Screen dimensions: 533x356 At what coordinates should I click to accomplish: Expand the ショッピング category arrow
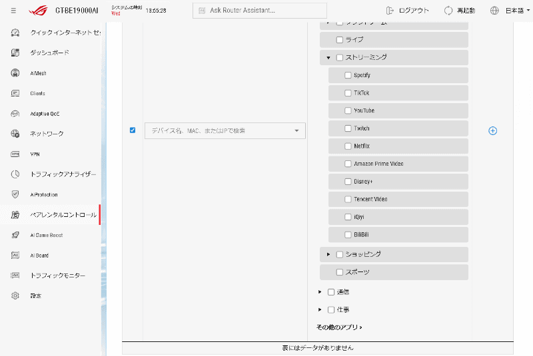[x=328, y=254]
